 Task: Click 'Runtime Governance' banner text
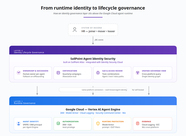[x=25, y=103]
